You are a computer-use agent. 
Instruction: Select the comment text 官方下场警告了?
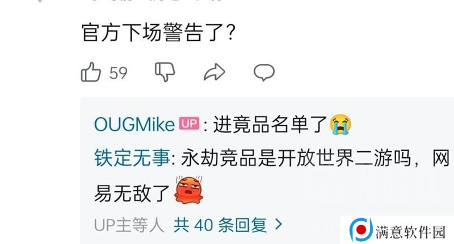point(158,32)
